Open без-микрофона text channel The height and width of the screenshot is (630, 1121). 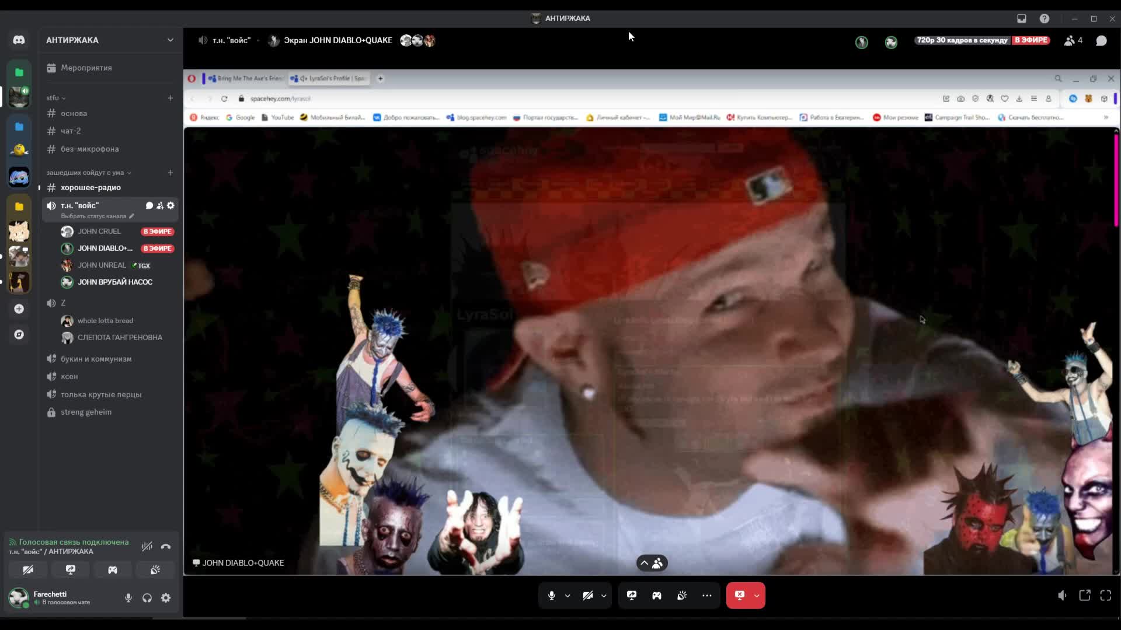[110, 149]
